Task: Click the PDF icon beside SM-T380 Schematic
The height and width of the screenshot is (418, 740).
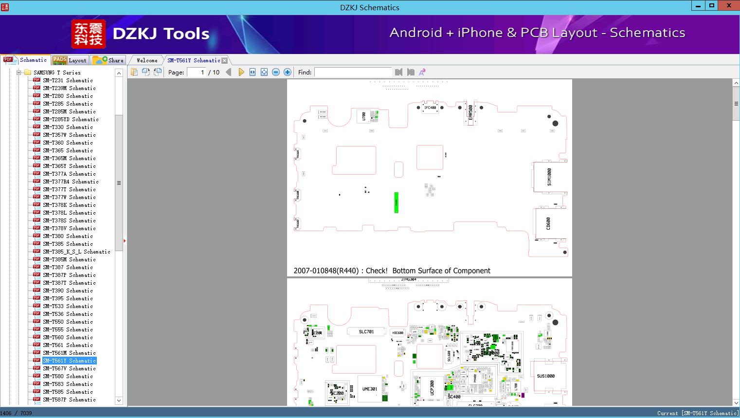Action: coord(36,236)
